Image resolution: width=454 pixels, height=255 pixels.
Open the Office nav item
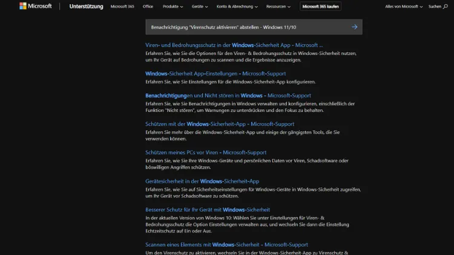click(x=148, y=7)
